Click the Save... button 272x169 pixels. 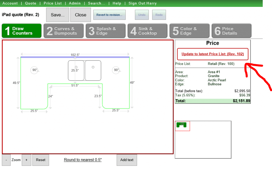pos(58,15)
